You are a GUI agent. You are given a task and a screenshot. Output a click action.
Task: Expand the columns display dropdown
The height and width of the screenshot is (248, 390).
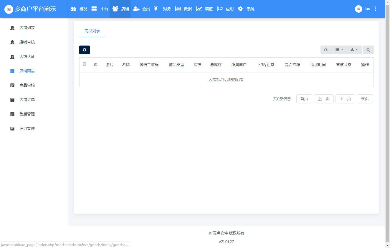339,50
